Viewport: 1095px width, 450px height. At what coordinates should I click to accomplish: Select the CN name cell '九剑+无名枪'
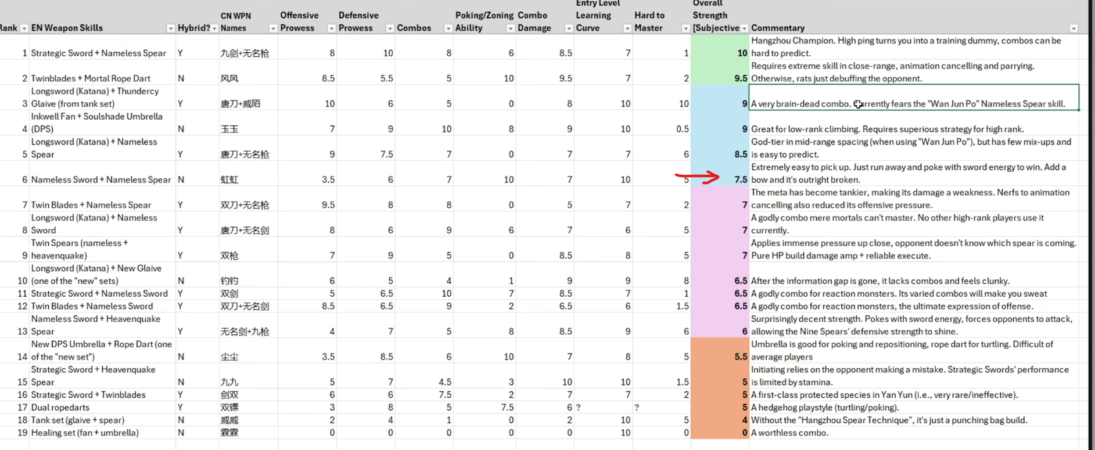pos(249,47)
